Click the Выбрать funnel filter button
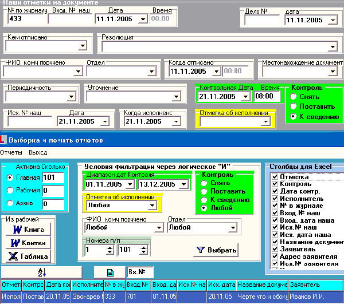 216,250
